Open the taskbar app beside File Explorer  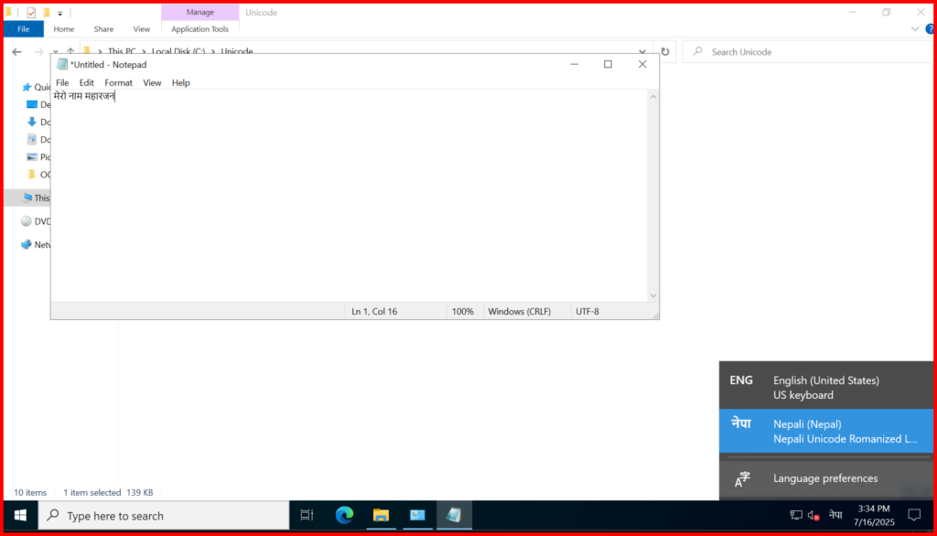[417, 515]
